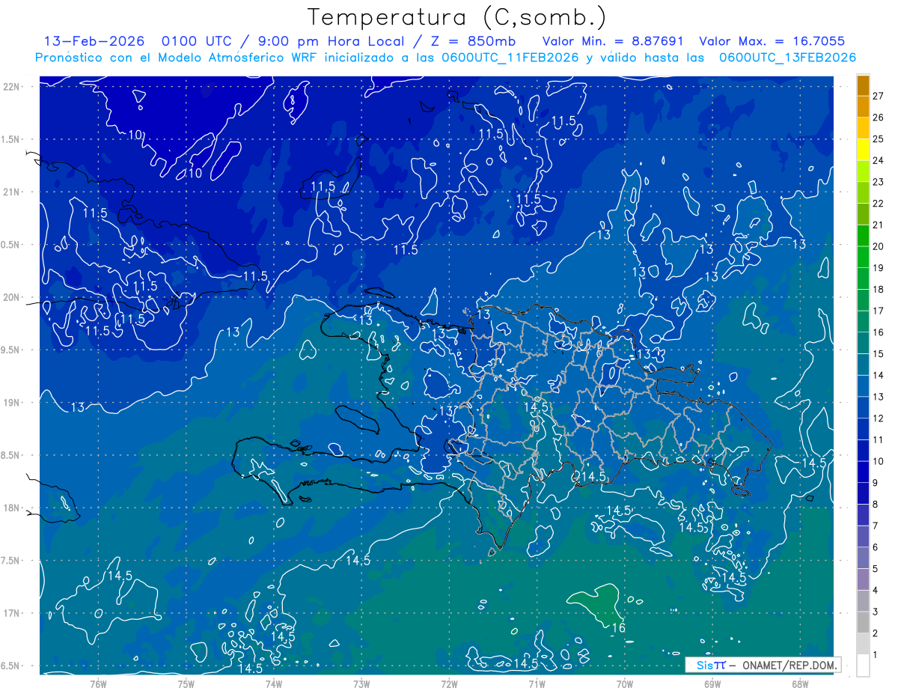The image size is (898, 694).
Task: Click the '15' colorbar label
Action: tap(878, 354)
